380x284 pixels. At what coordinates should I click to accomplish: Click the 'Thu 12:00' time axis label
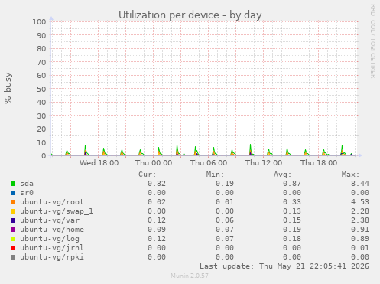point(264,163)
